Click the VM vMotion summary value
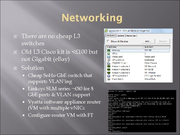The image size is (180, 135). click(150, 73)
